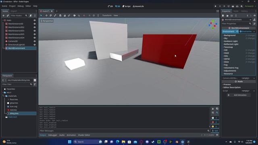Click the Movie Maker mode icon
The height and width of the screenshot is (145, 258).
(241, 6)
